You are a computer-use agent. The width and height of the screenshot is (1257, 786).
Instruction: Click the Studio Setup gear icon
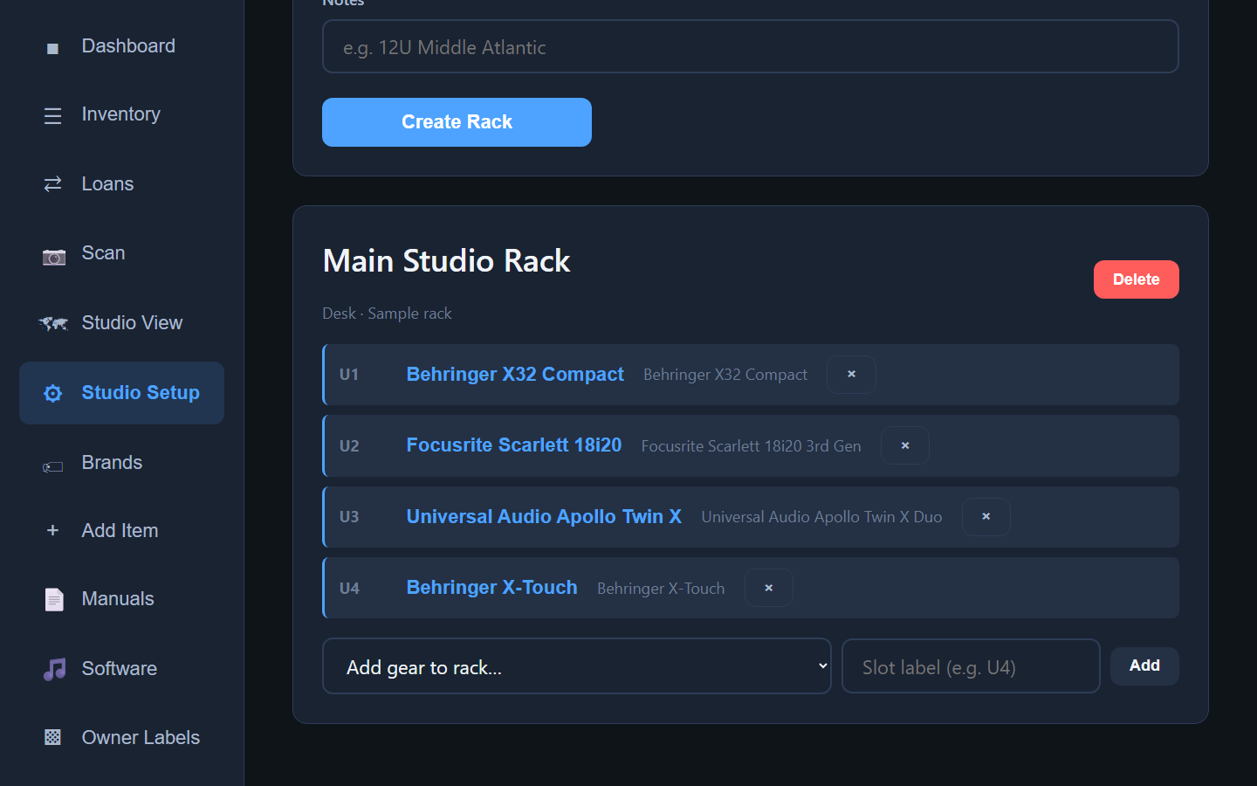pos(52,393)
